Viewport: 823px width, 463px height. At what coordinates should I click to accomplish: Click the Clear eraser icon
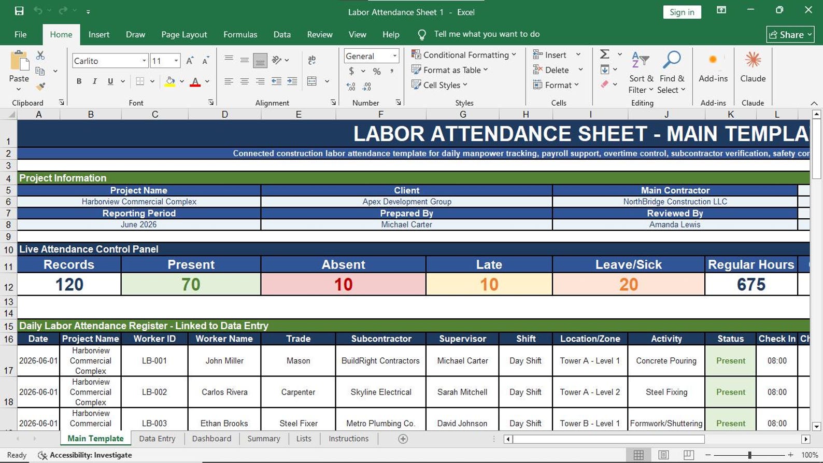[x=604, y=85]
